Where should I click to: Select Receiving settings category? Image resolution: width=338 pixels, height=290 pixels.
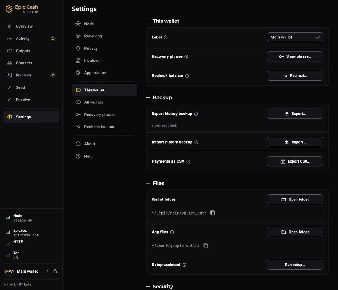(104, 36)
